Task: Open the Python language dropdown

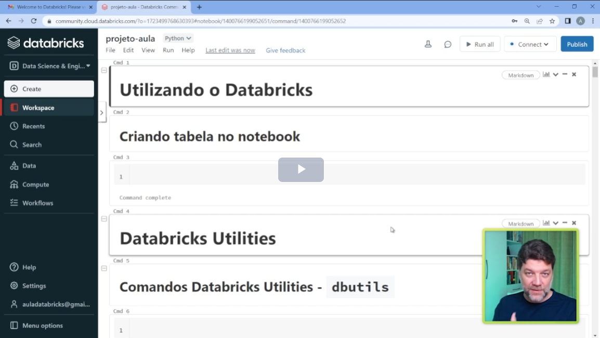Action: 178,38
